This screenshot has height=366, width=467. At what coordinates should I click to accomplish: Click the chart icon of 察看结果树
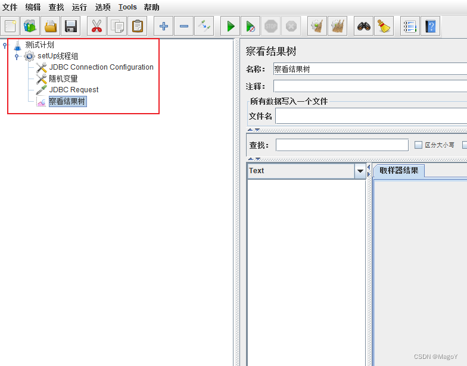41,102
